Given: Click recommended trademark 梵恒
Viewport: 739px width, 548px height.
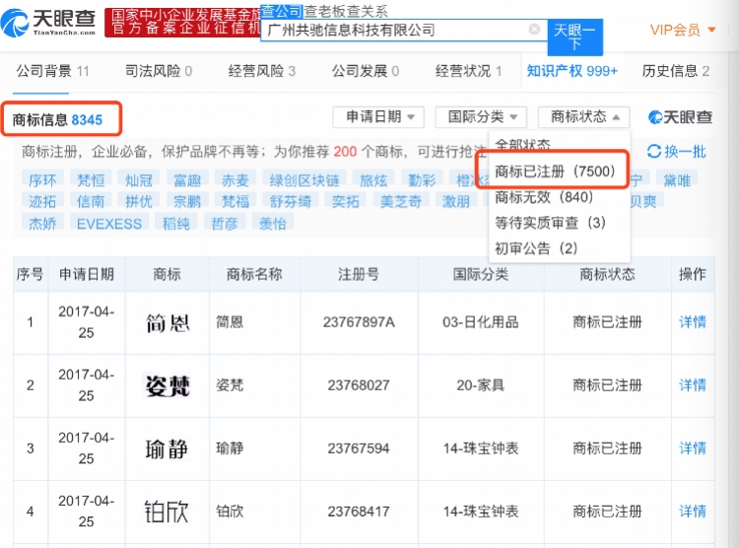Looking at the screenshot, I should [91, 180].
